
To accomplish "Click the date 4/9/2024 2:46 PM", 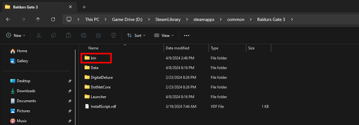I will point(180,58).
